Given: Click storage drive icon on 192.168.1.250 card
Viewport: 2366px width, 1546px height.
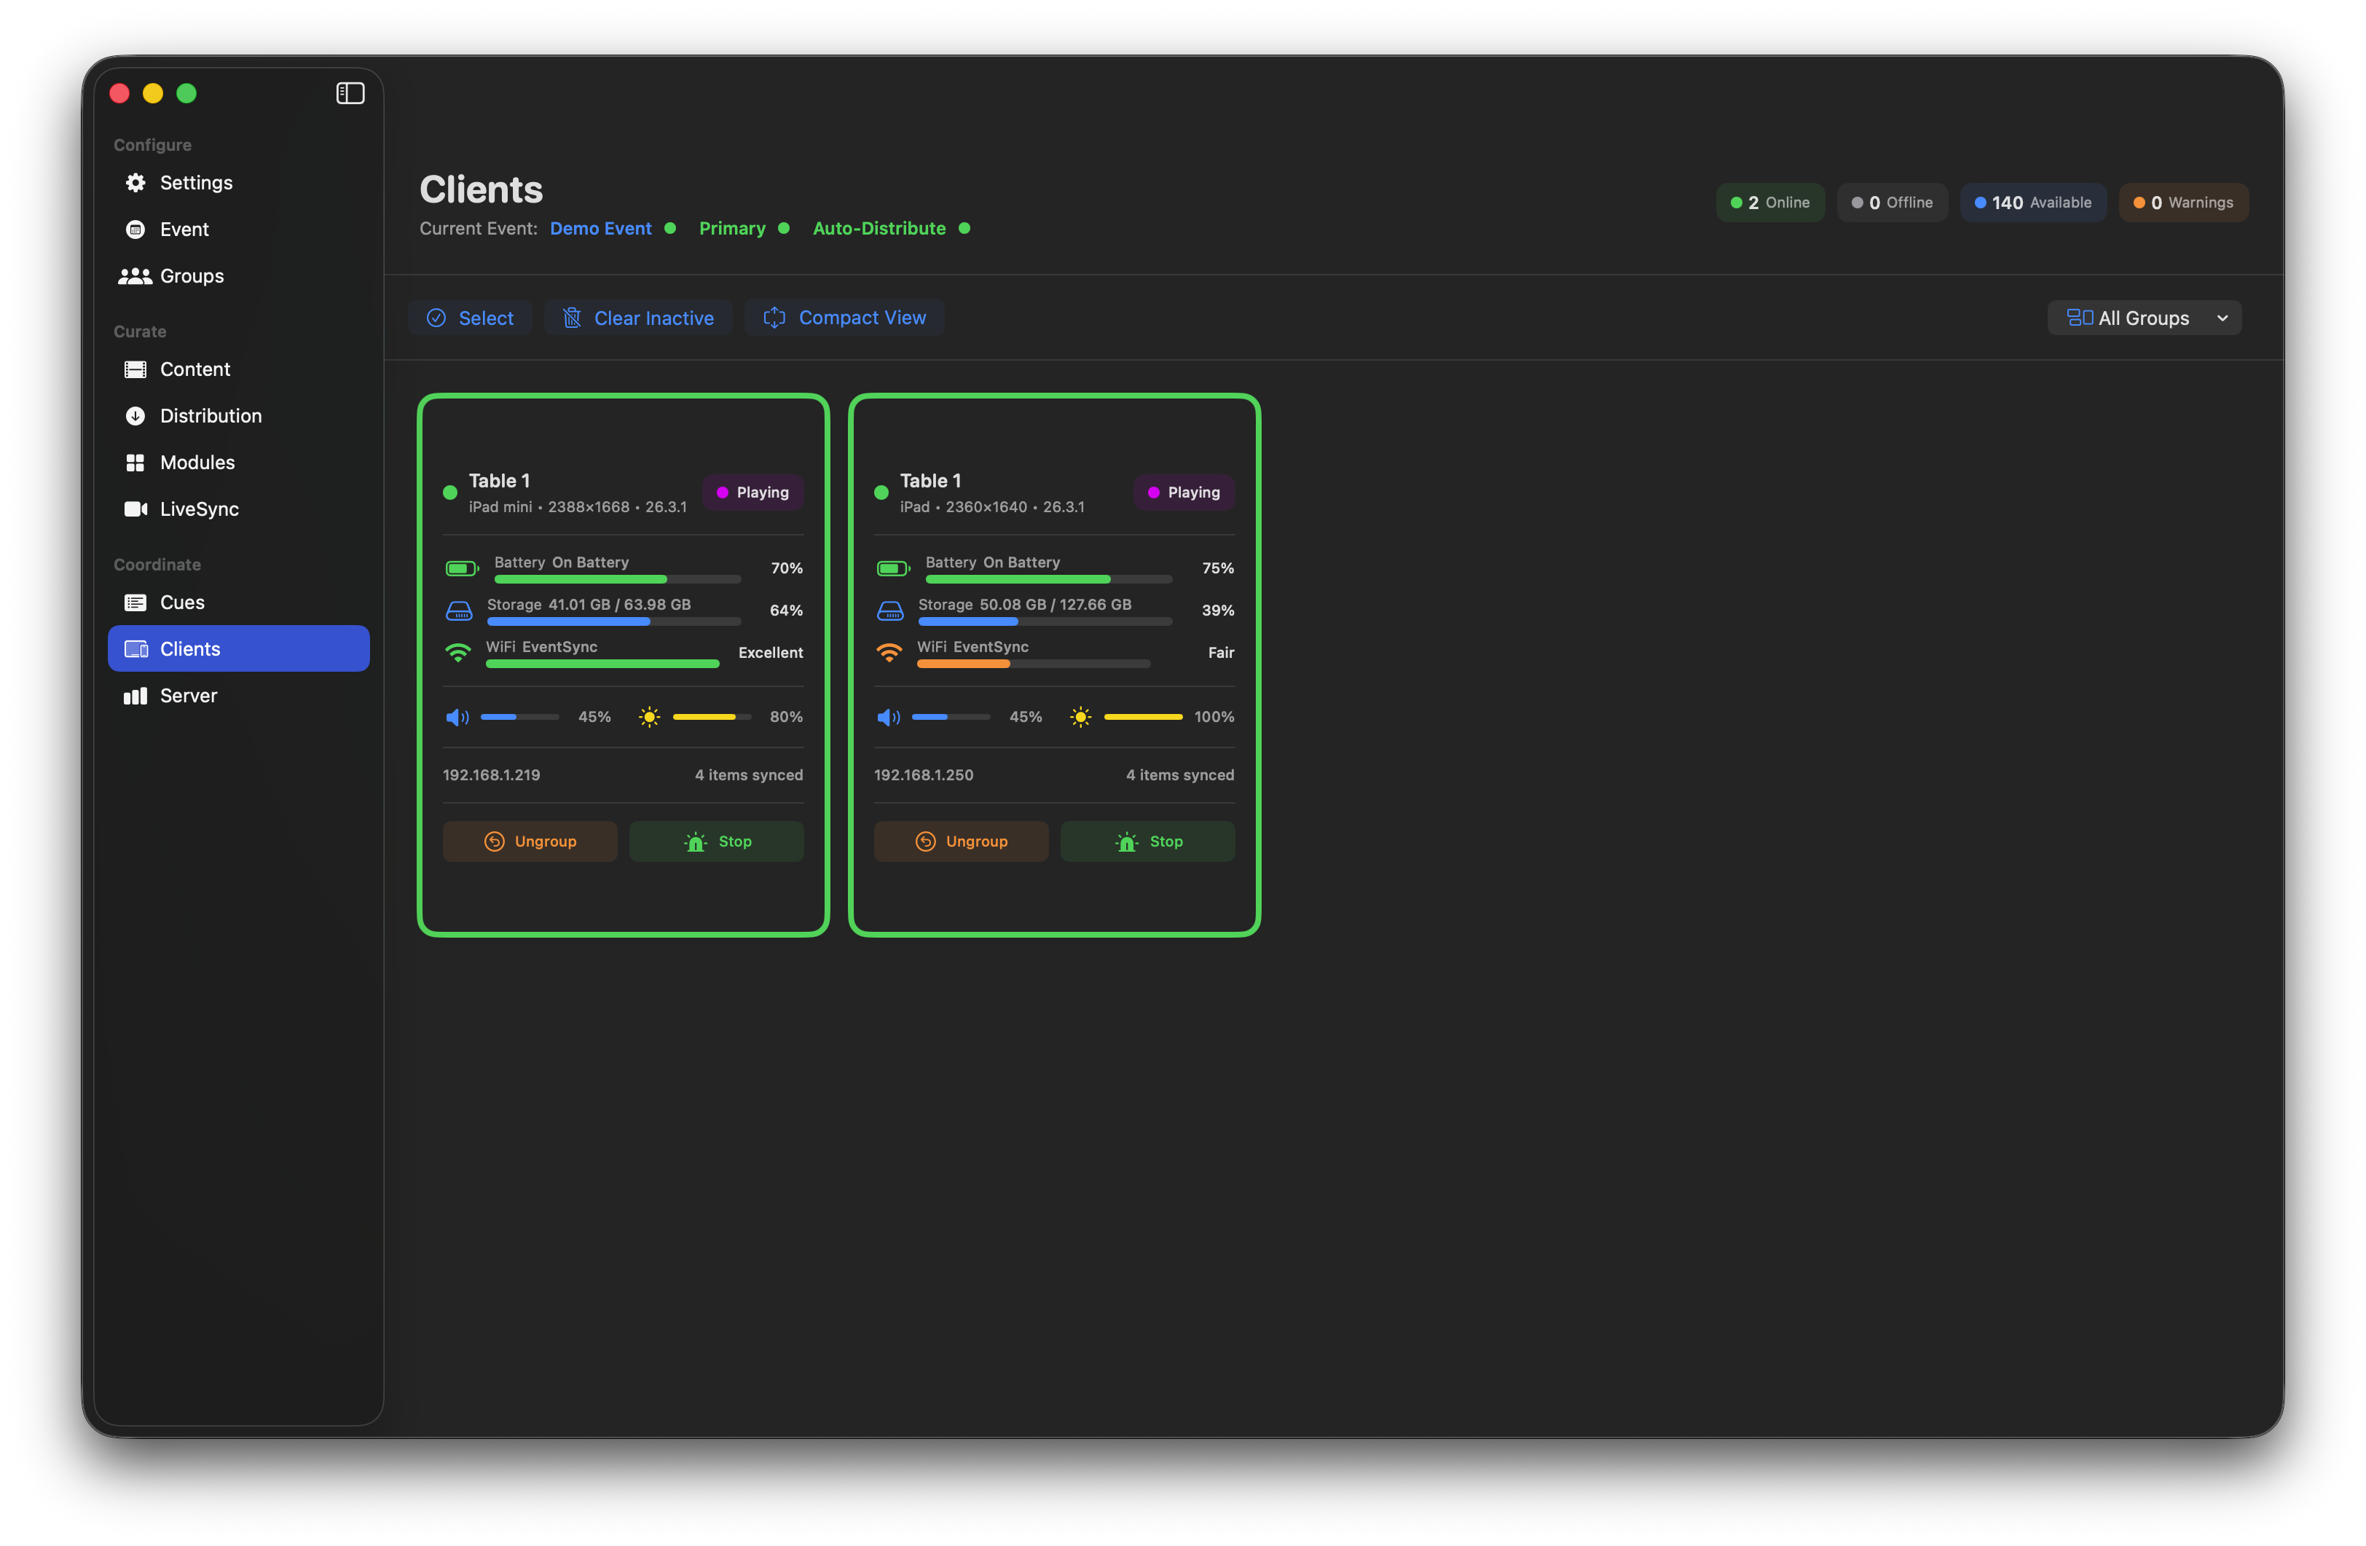Looking at the screenshot, I should pos(889,611).
